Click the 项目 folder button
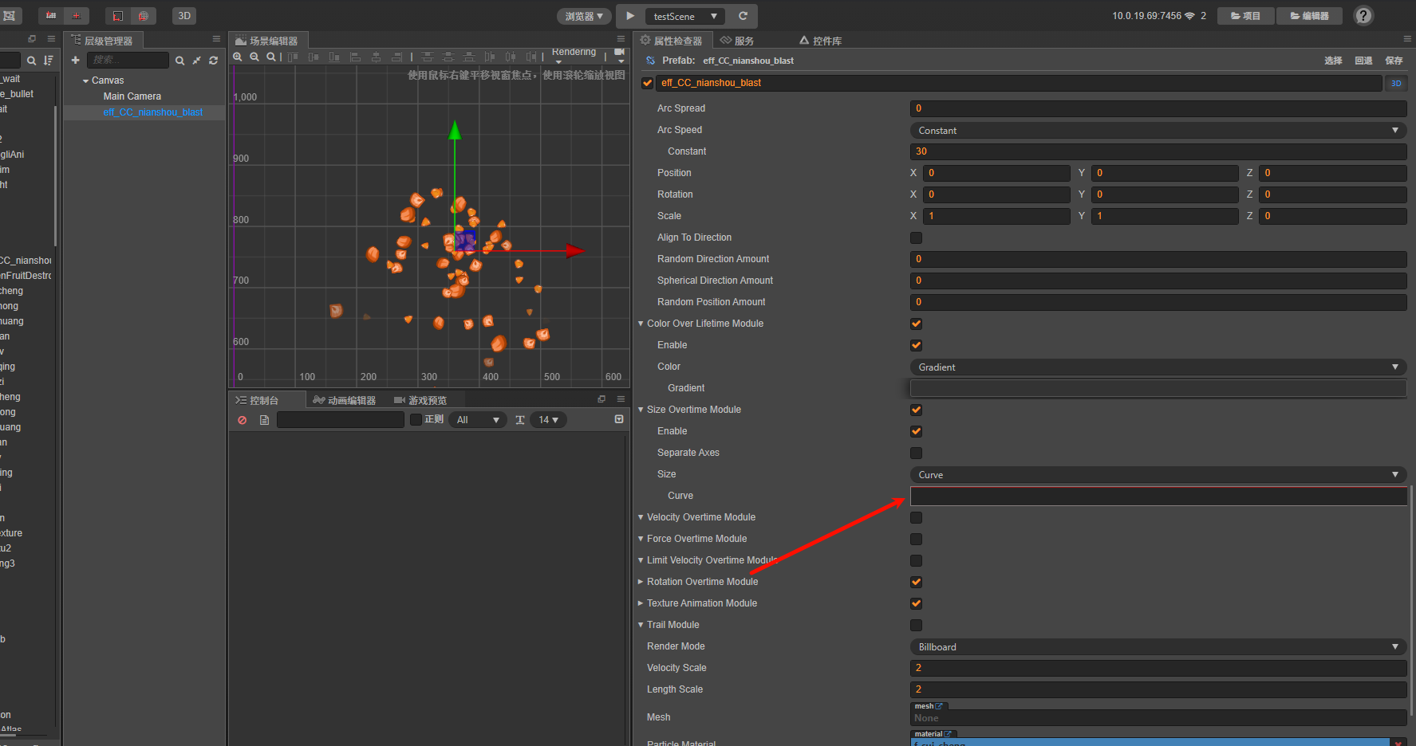The image size is (1416, 746). click(x=1245, y=16)
